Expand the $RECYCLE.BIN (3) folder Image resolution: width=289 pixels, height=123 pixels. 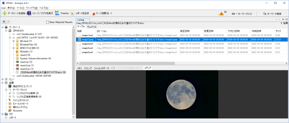pyautogui.click(x=13, y=48)
